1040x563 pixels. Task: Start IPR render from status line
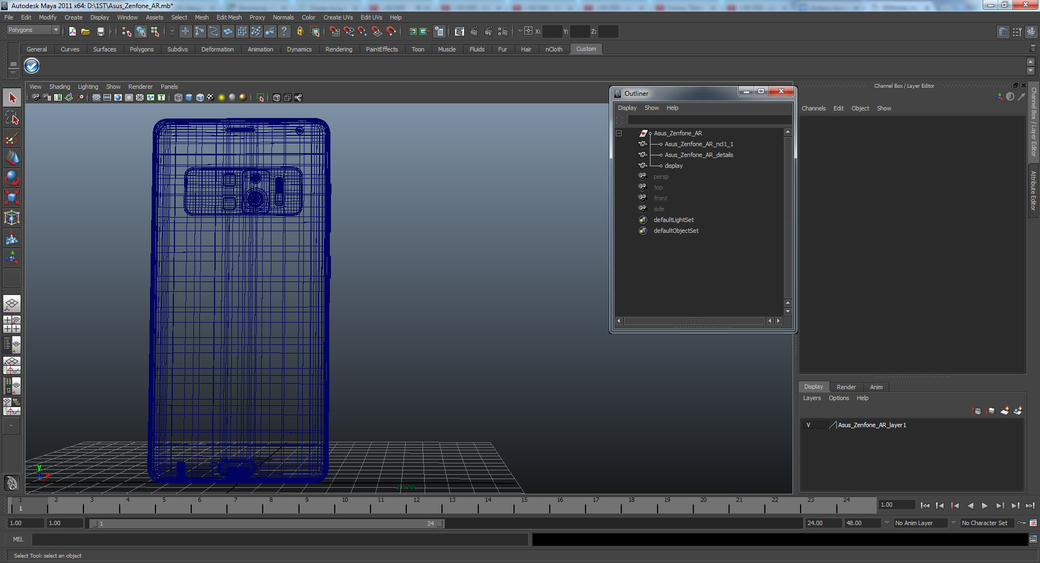[489, 31]
